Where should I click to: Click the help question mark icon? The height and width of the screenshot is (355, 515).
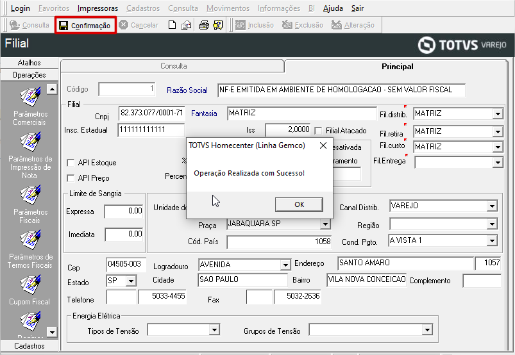(x=218, y=25)
